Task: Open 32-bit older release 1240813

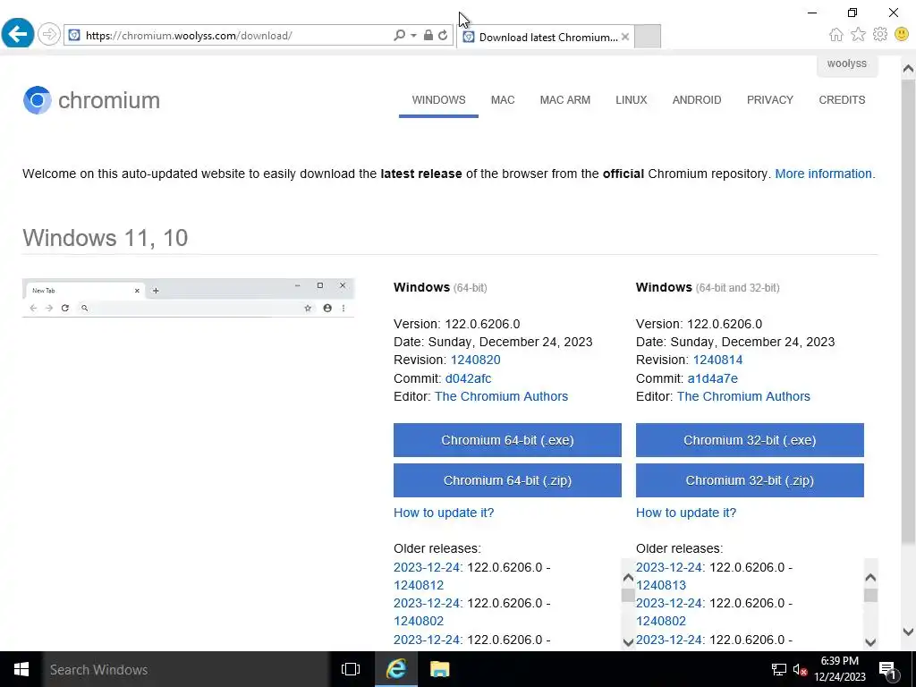Action: 661,585
